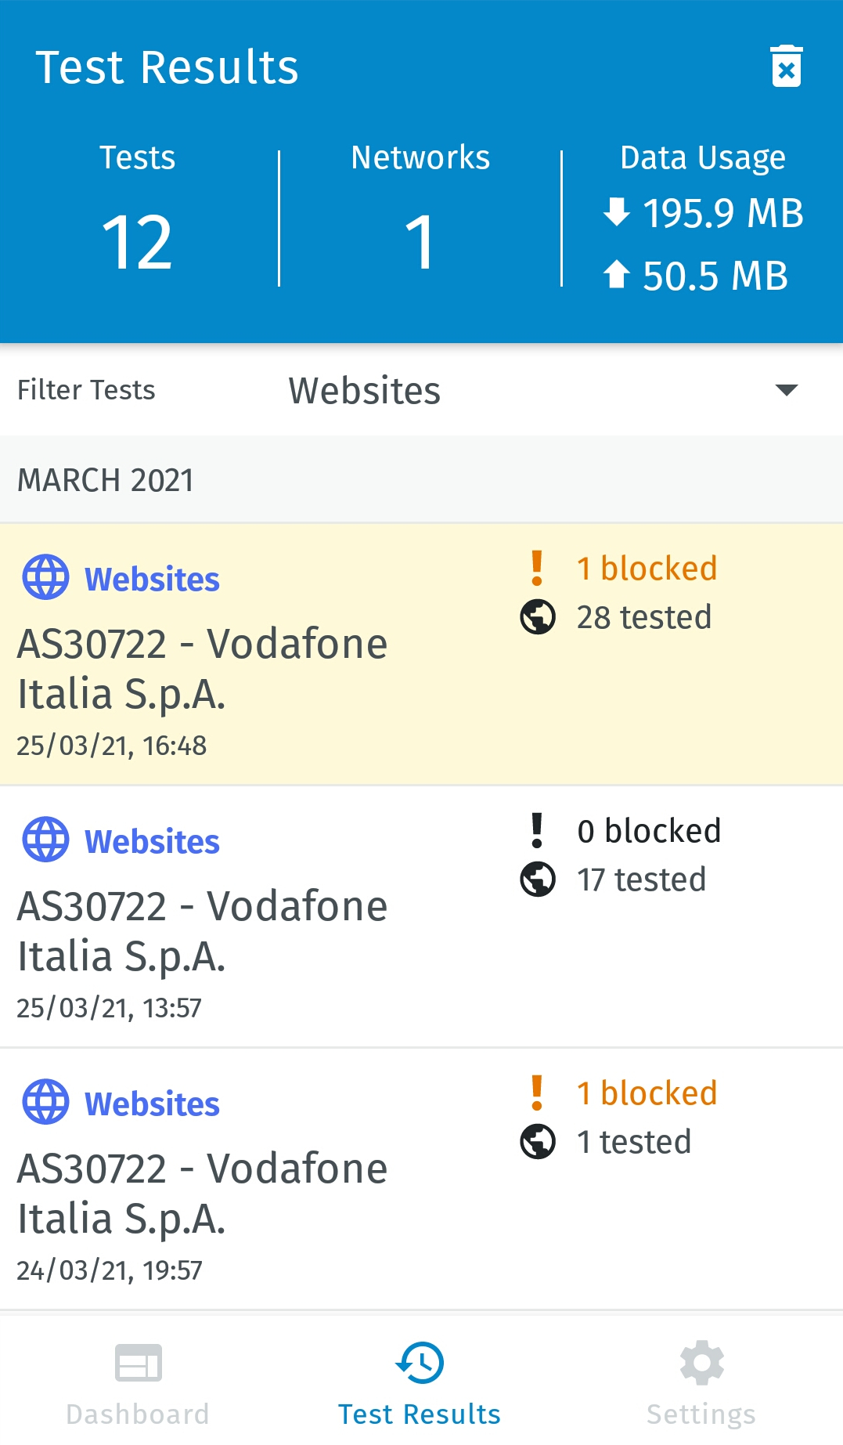Tap the orange exclamation mark beside 28 tested

point(537,569)
